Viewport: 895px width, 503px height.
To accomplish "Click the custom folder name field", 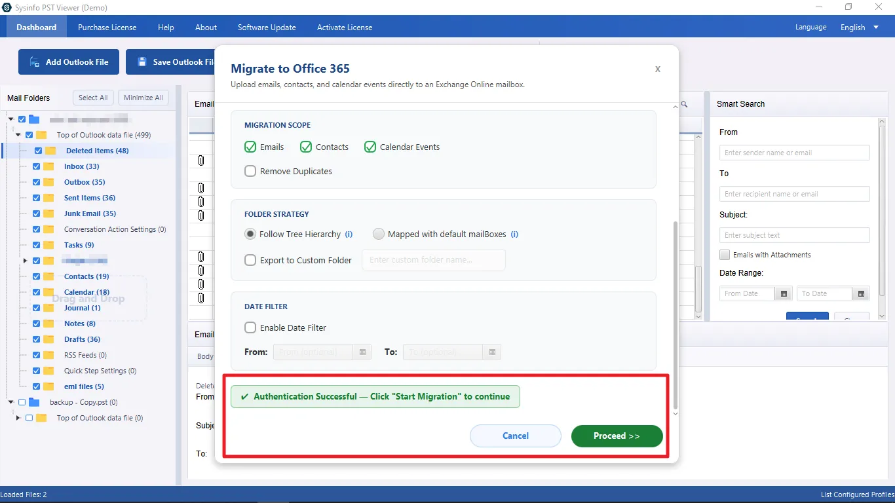I will point(434,260).
